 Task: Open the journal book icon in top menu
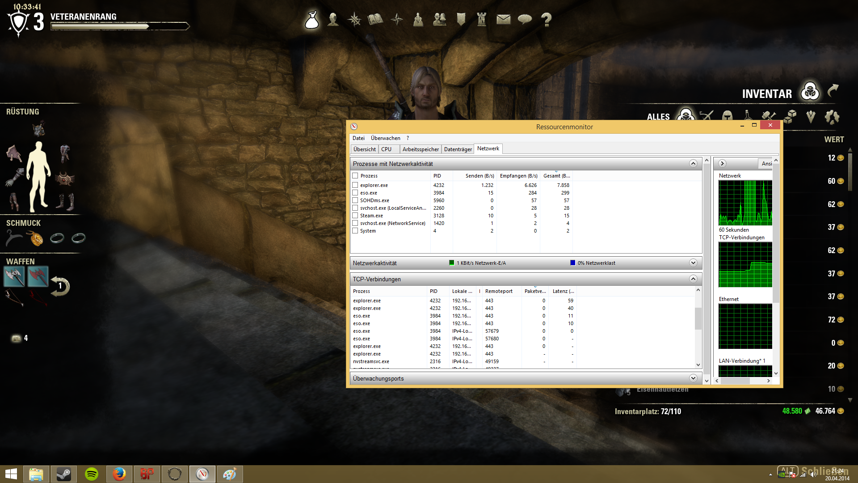pyautogui.click(x=375, y=19)
